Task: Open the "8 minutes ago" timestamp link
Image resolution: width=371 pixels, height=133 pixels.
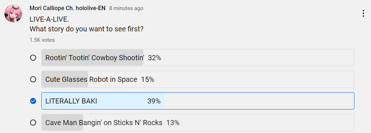Action: coord(126,8)
